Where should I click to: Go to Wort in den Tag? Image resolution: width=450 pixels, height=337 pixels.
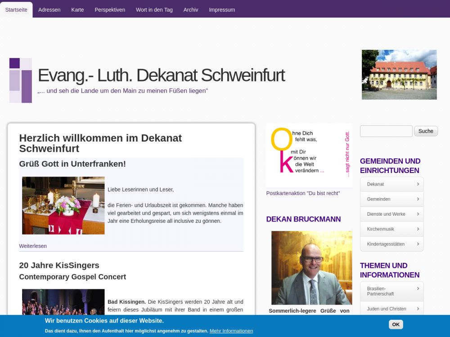click(x=154, y=9)
